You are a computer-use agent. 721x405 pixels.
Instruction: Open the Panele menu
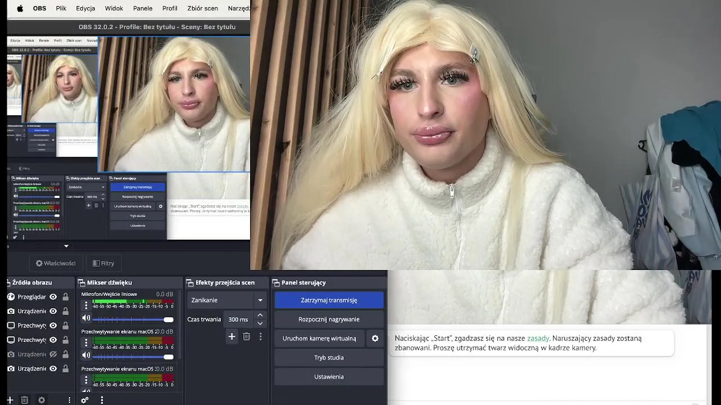pyautogui.click(x=143, y=8)
